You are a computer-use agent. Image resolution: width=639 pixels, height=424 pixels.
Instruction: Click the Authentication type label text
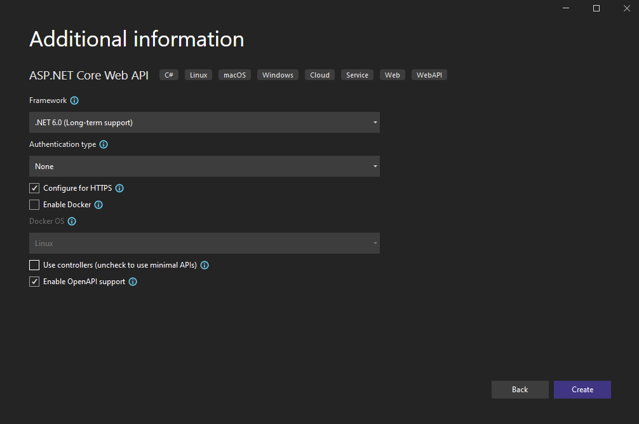pyautogui.click(x=63, y=144)
